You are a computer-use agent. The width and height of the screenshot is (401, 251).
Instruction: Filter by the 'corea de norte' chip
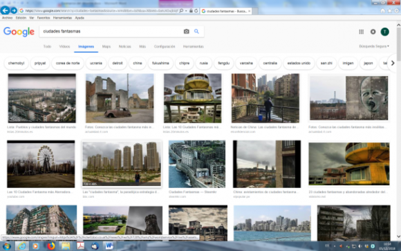[68, 63]
